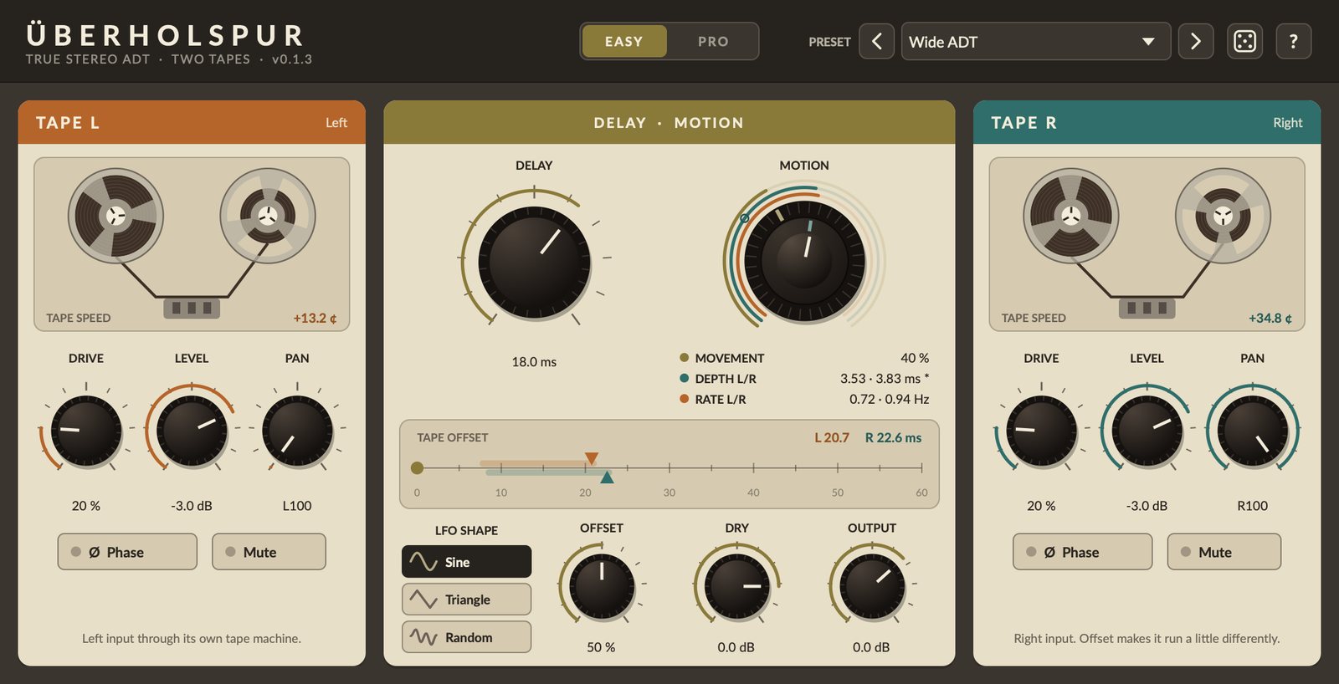1339x684 pixels.
Task: Click the Tape R LEVEL knob
Action: [x=1147, y=431]
